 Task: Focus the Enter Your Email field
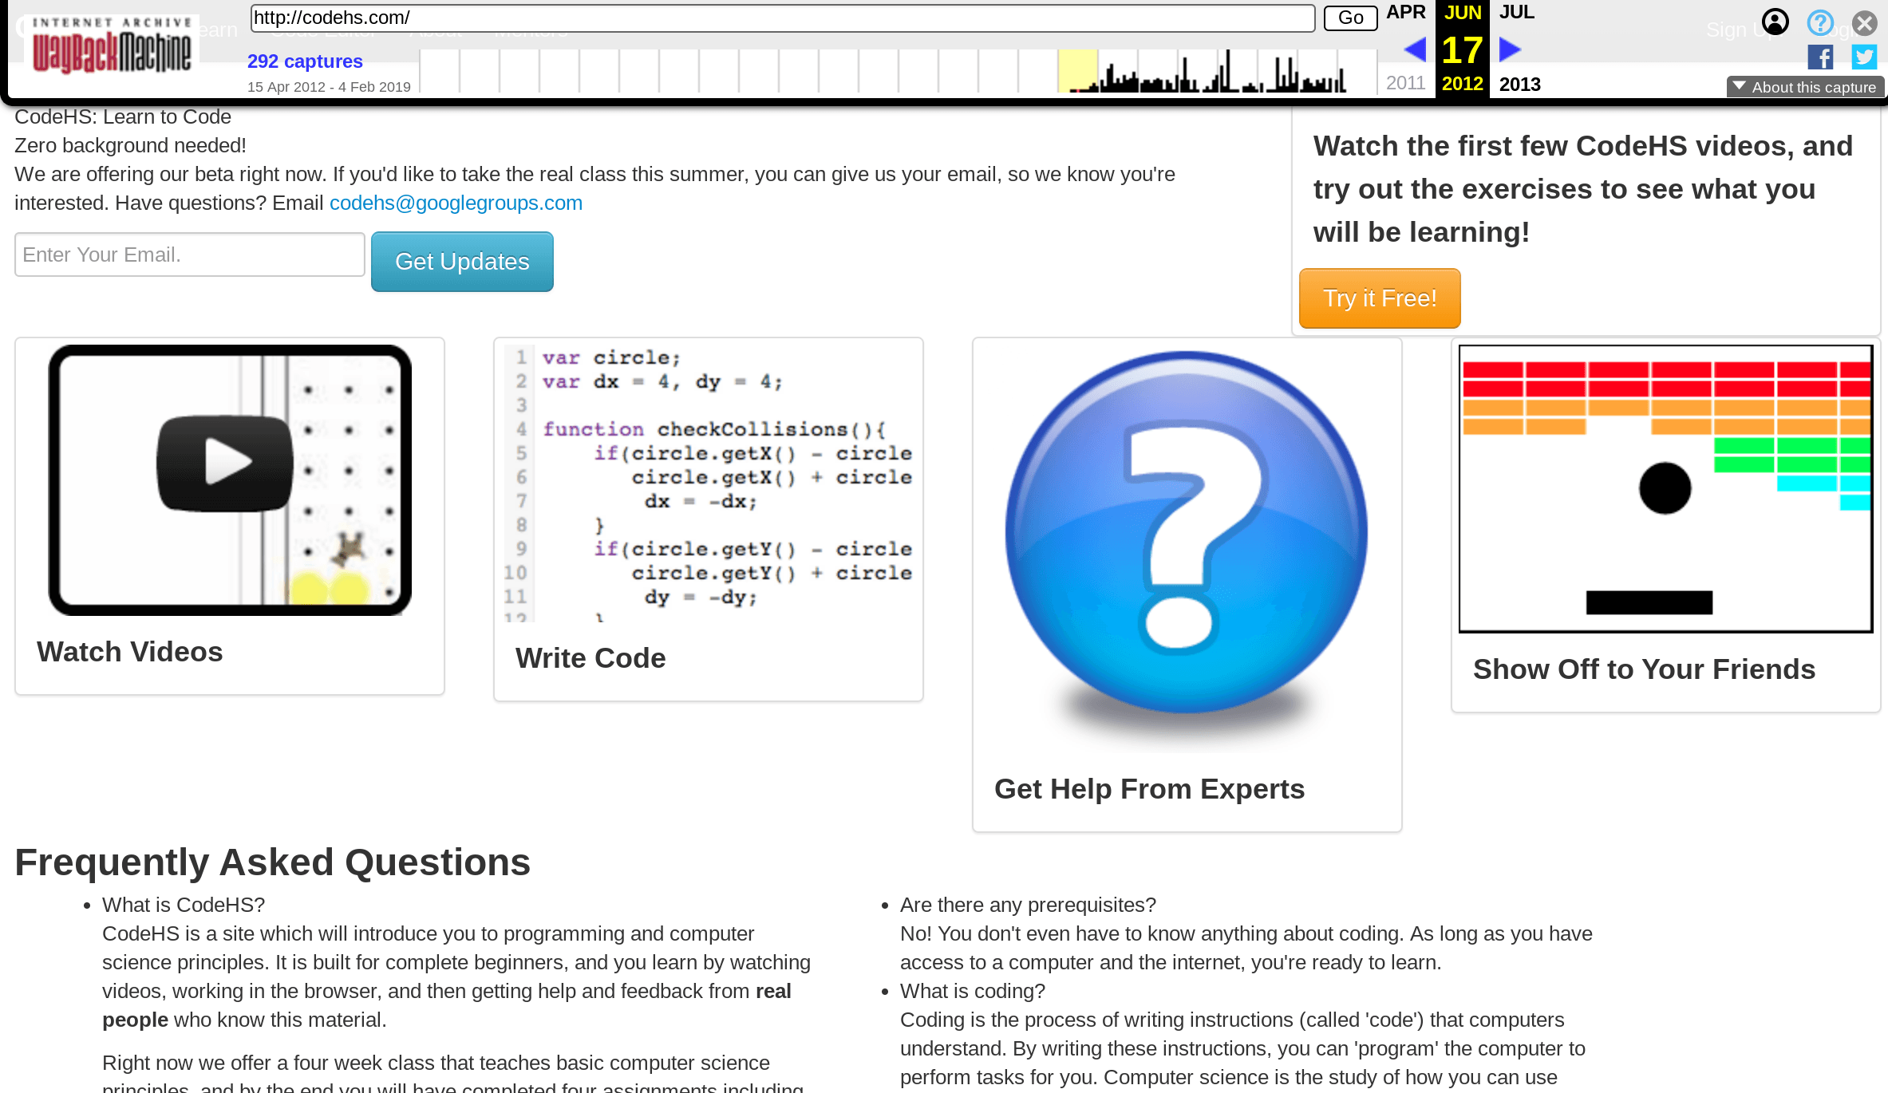190,255
